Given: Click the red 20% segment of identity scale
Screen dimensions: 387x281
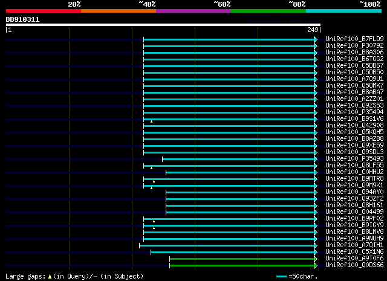Looking at the screenshot, I should point(44,11).
